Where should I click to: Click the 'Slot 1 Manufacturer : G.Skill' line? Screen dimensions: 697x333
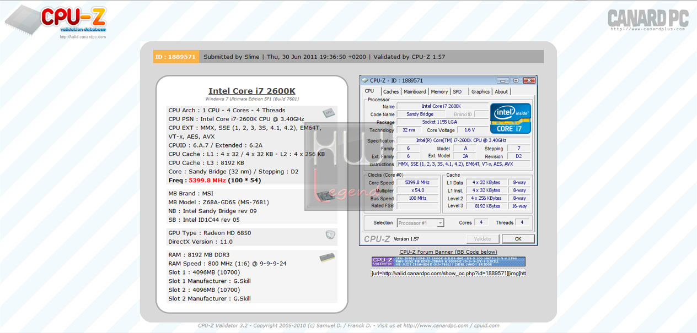click(210, 281)
